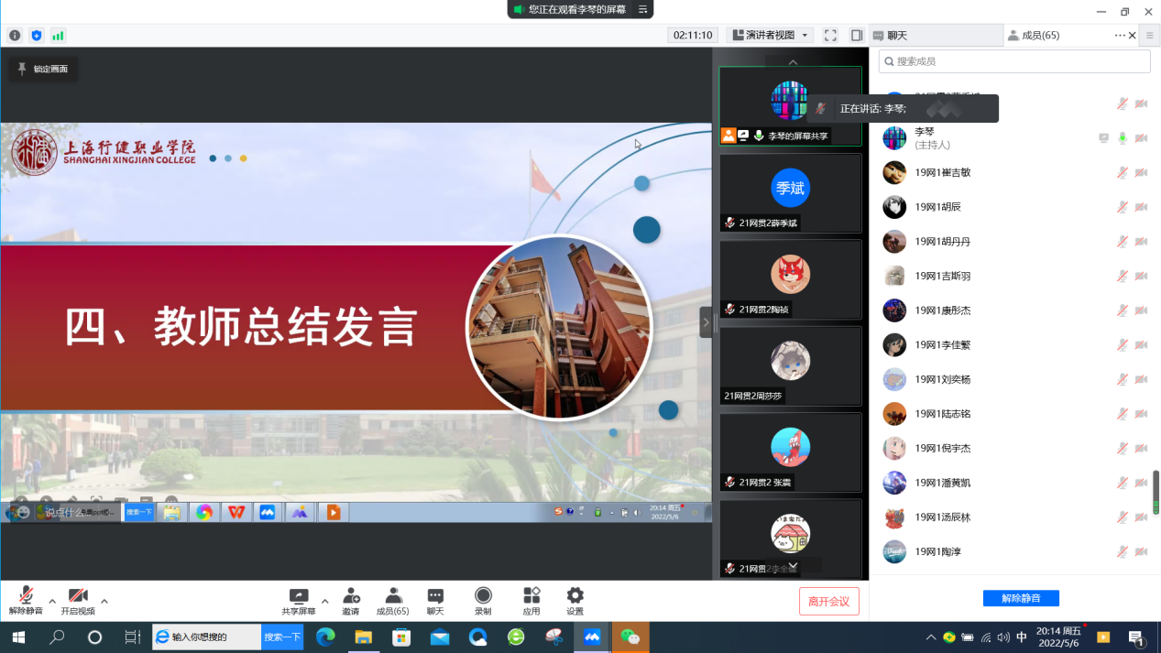Switch to the 聊天 tab in side panel
Screen dimensions: 1161x653
click(x=935, y=36)
